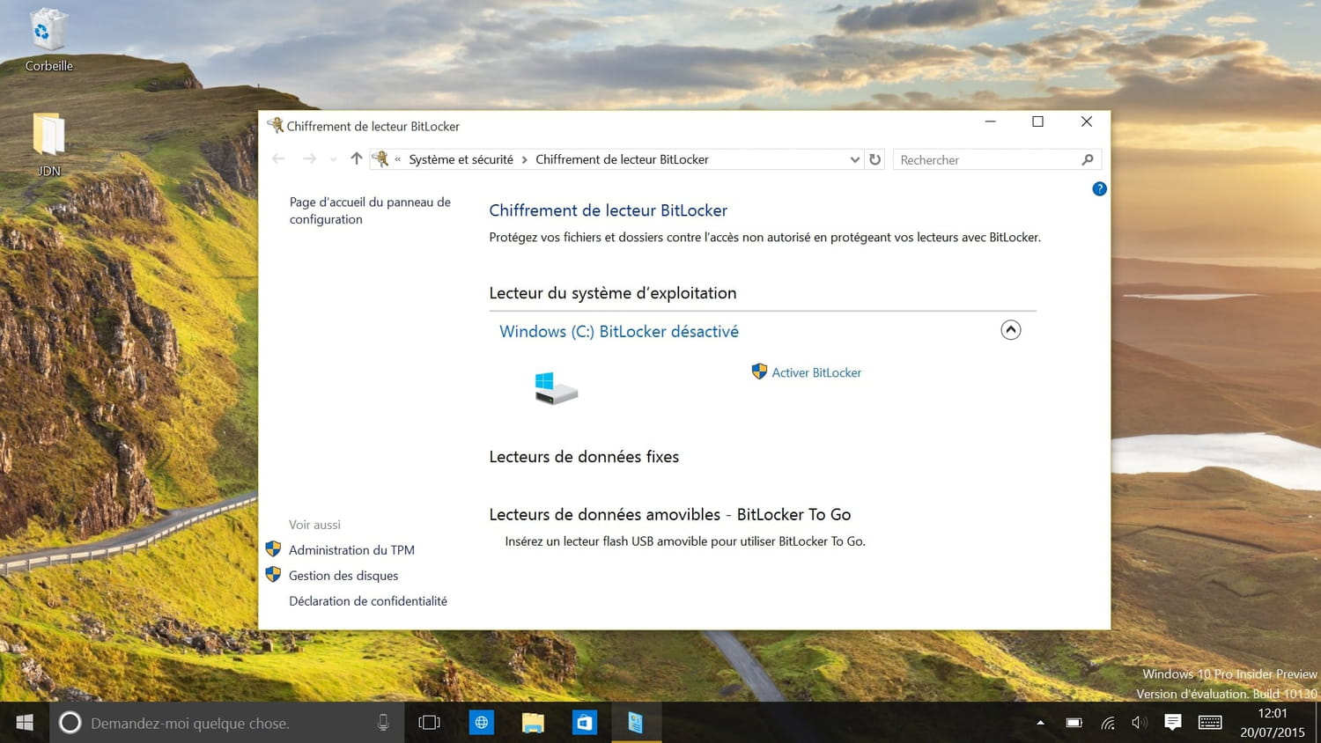Expand the address bar history dropdown

[854, 159]
